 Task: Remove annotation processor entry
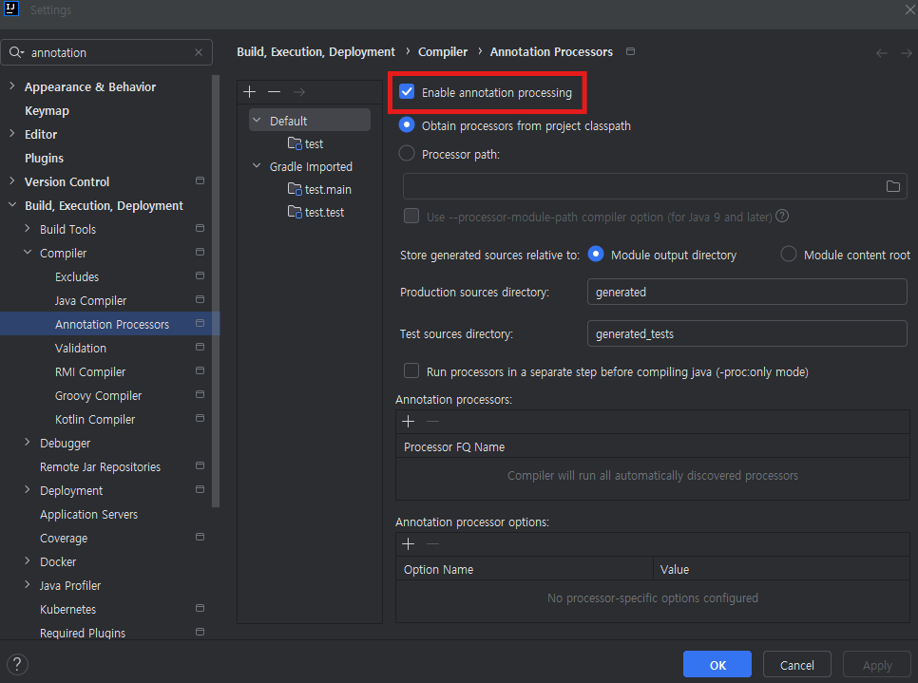(432, 422)
